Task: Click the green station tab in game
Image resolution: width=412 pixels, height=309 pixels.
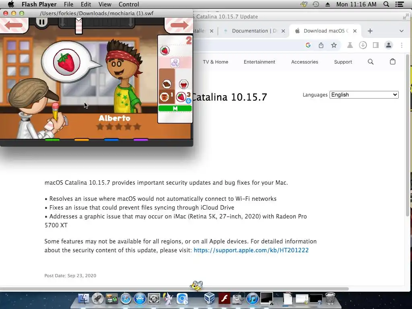Action: coord(52,140)
